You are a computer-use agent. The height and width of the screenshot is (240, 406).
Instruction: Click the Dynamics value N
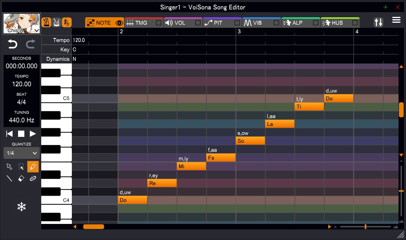click(x=74, y=59)
